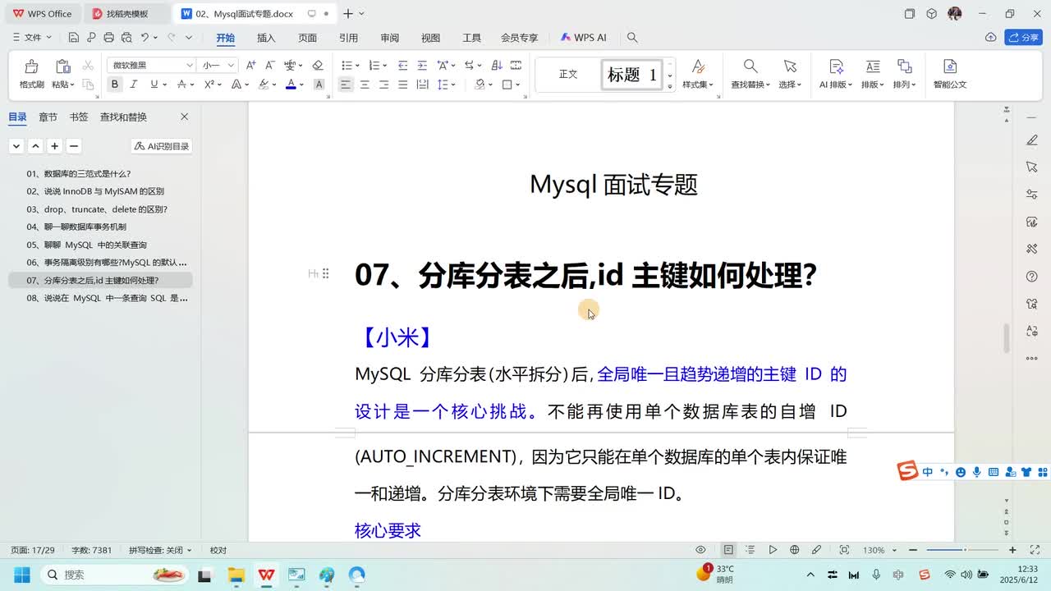Expand the bullet list dropdown arrow
Image resolution: width=1051 pixels, height=591 pixels.
click(358, 66)
